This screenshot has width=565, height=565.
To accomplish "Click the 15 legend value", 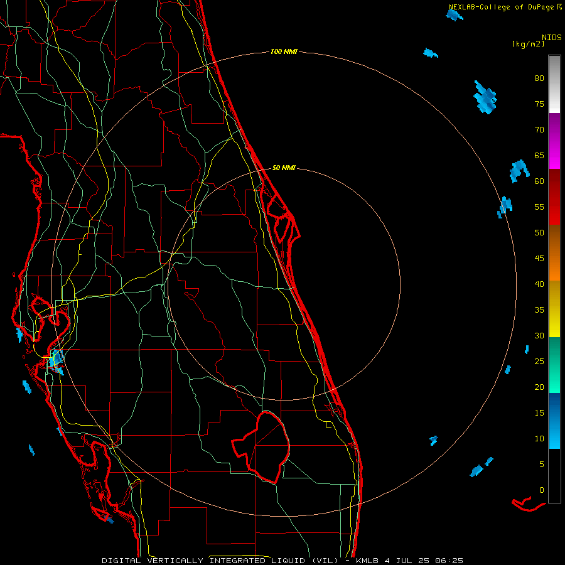I will pyautogui.click(x=539, y=413).
